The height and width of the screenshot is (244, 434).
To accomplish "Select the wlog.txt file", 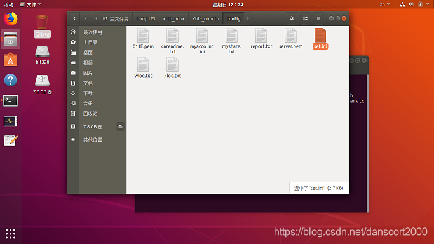I will [143, 68].
